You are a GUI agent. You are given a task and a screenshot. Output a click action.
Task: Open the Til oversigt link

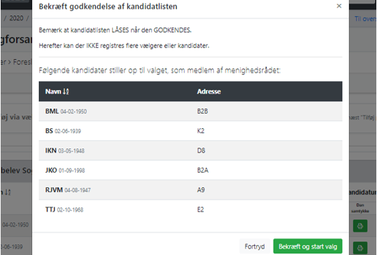(366, 19)
